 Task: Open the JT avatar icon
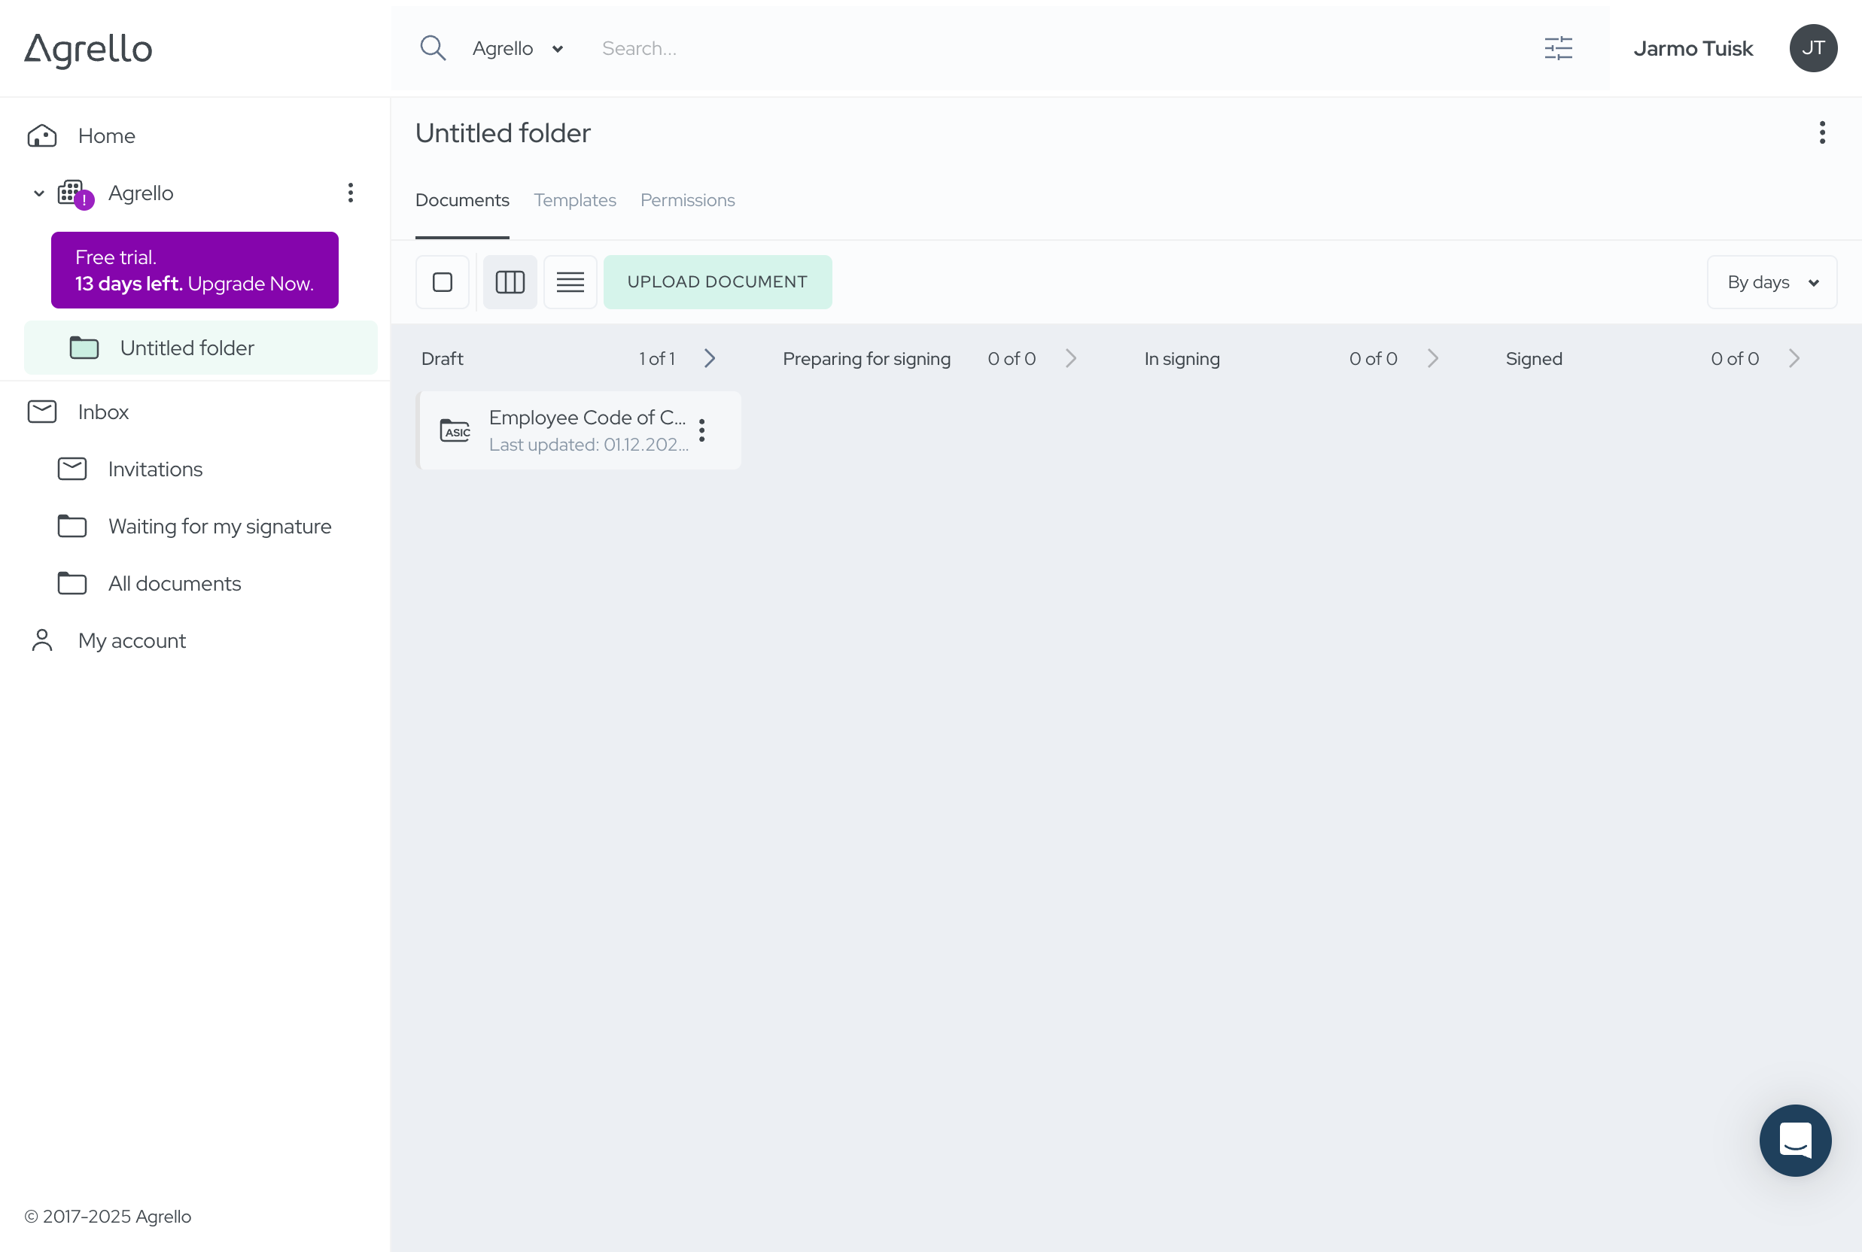1812,48
